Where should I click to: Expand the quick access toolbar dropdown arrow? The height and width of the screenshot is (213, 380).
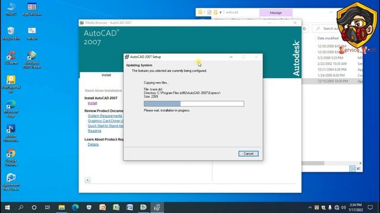(x=220, y=12)
